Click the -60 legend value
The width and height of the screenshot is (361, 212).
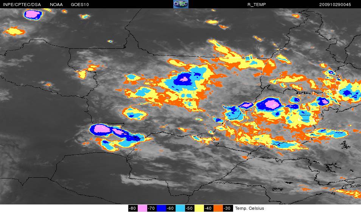click(170, 208)
